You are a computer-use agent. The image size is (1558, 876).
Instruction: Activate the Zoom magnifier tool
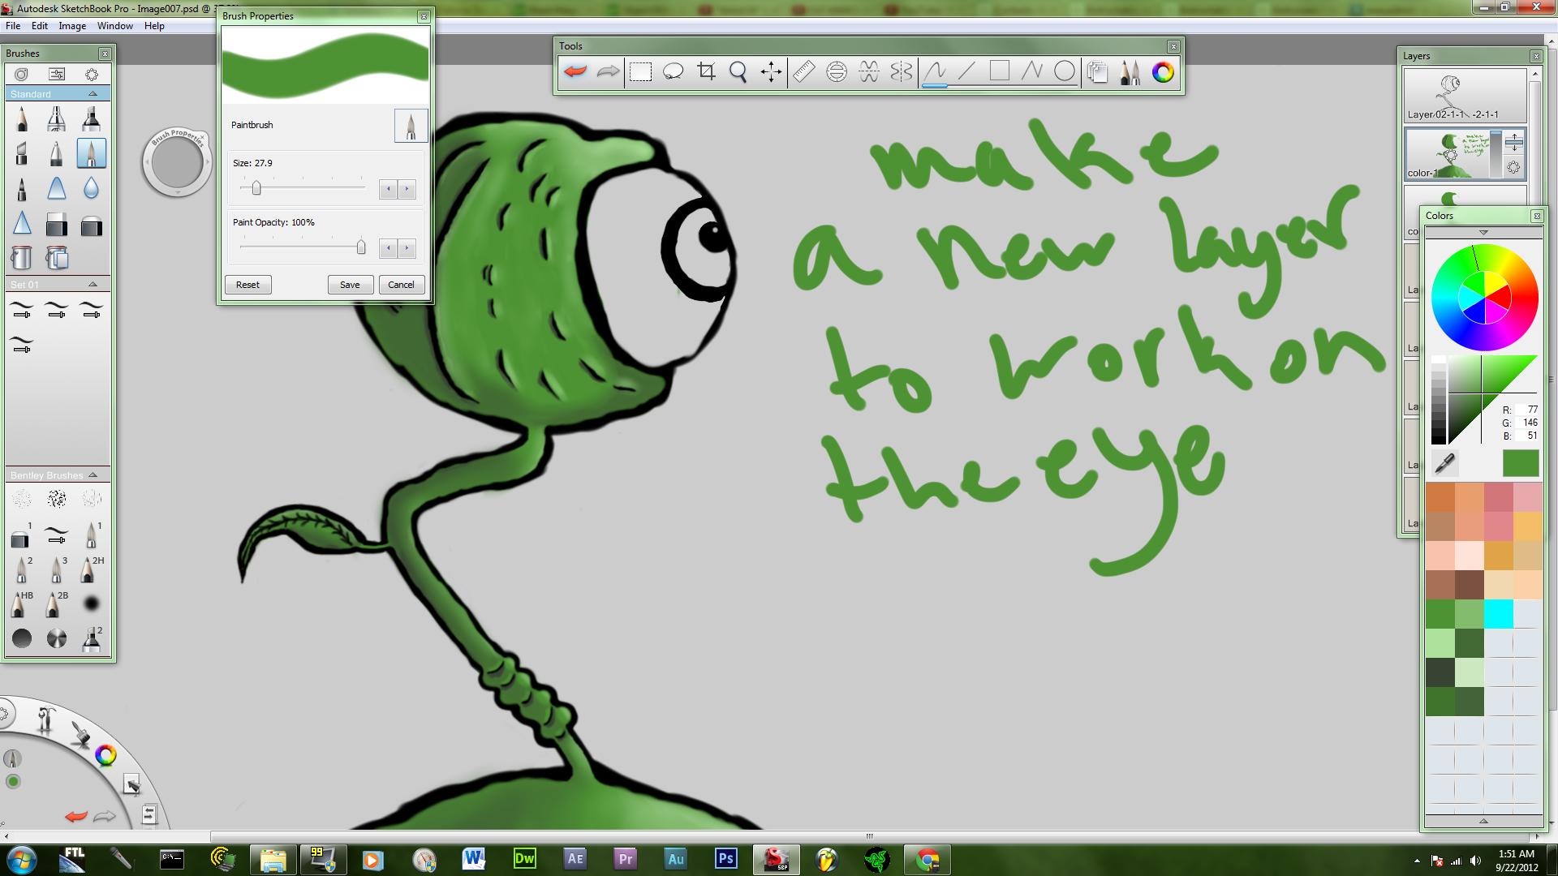tap(738, 72)
